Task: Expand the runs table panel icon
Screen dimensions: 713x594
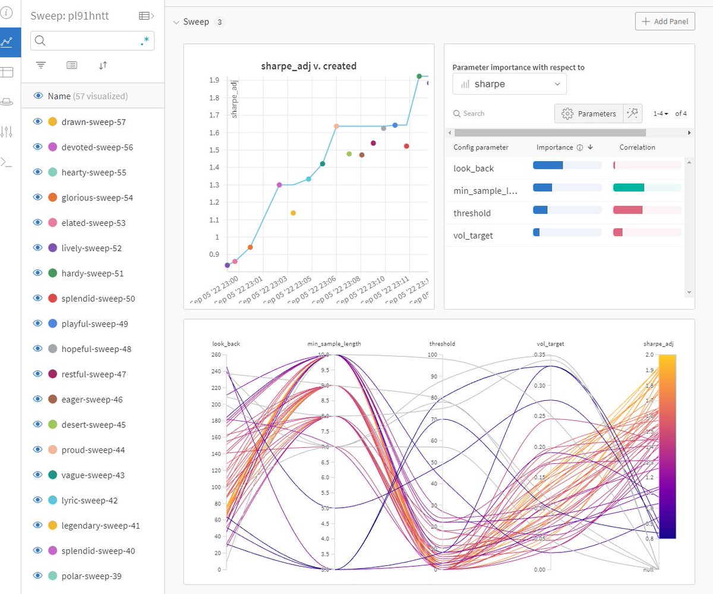Action: coord(146,15)
